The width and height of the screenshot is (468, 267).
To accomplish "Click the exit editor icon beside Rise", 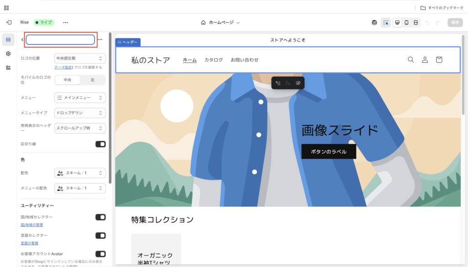I will pyautogui.click(x=9, y=22).
